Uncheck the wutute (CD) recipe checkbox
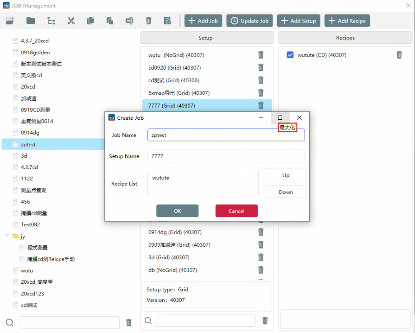Viewport: 415px width, 333px height. click(290, 55)
